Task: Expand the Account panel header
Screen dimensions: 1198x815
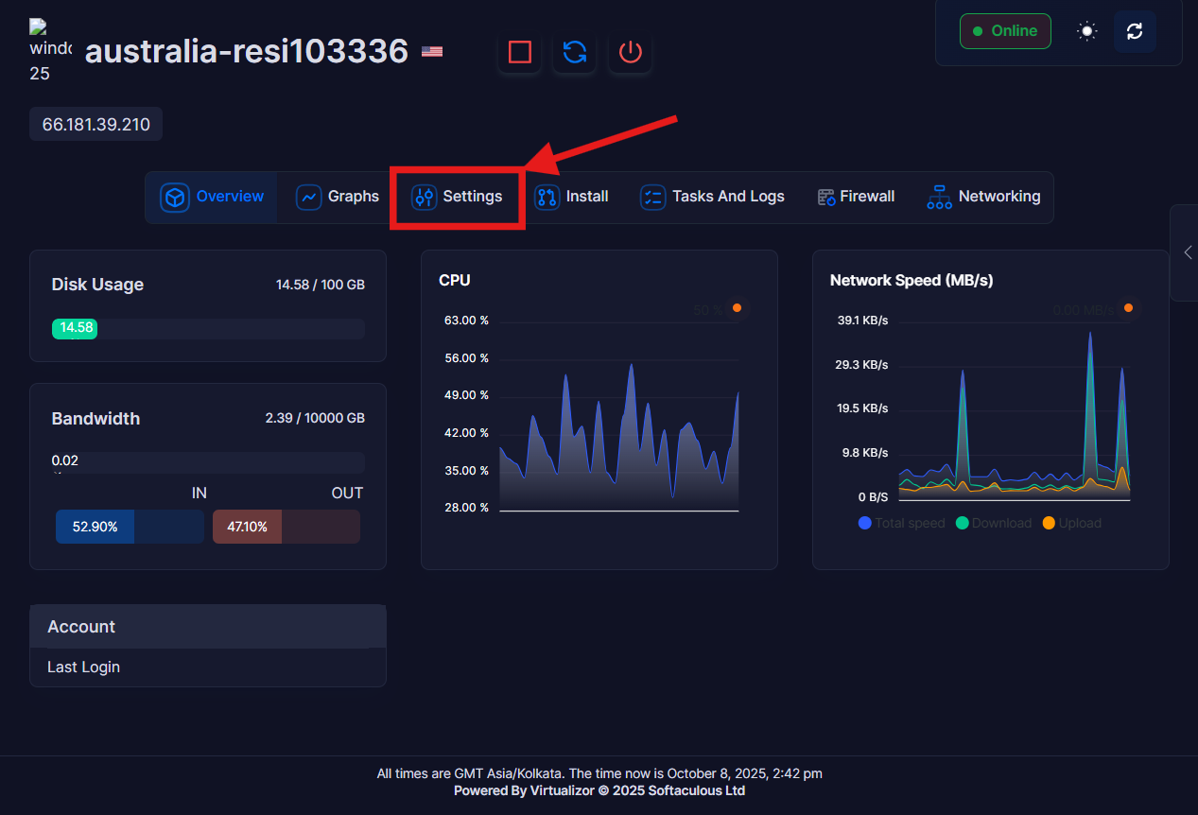Action: point(208,627)
